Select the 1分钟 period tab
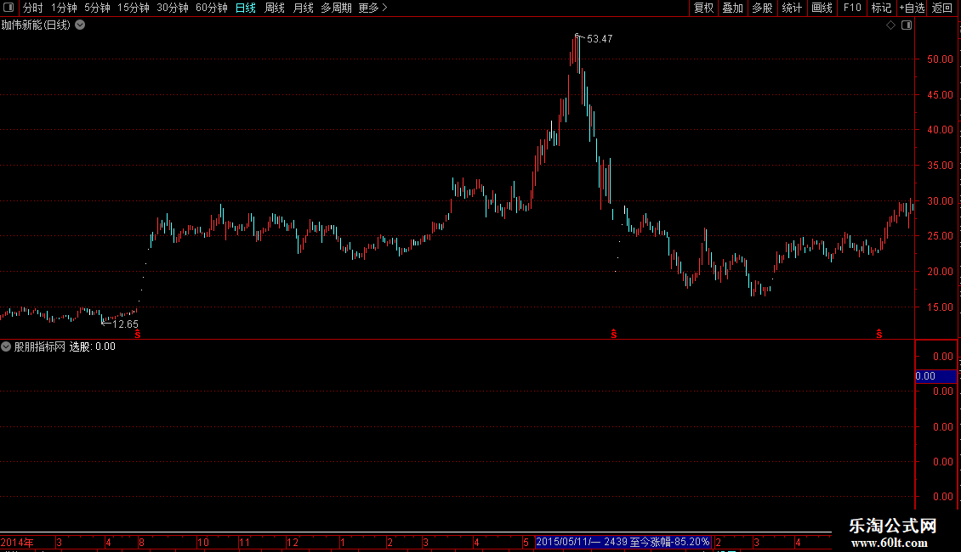 click(x=64, y=8)
